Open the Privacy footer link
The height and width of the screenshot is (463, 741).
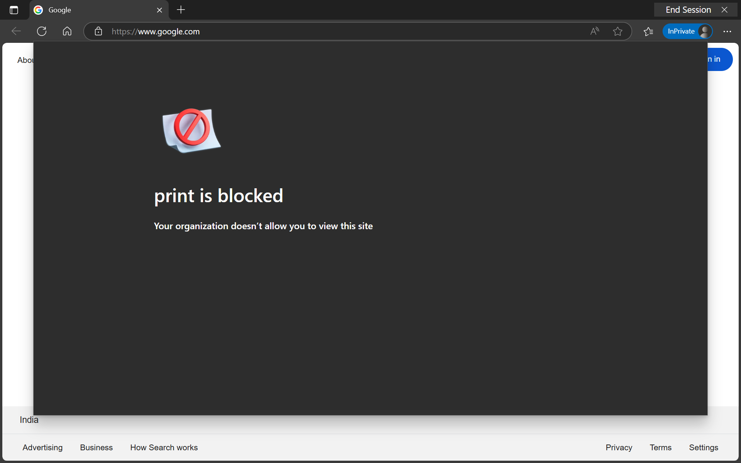click(619, 448)
